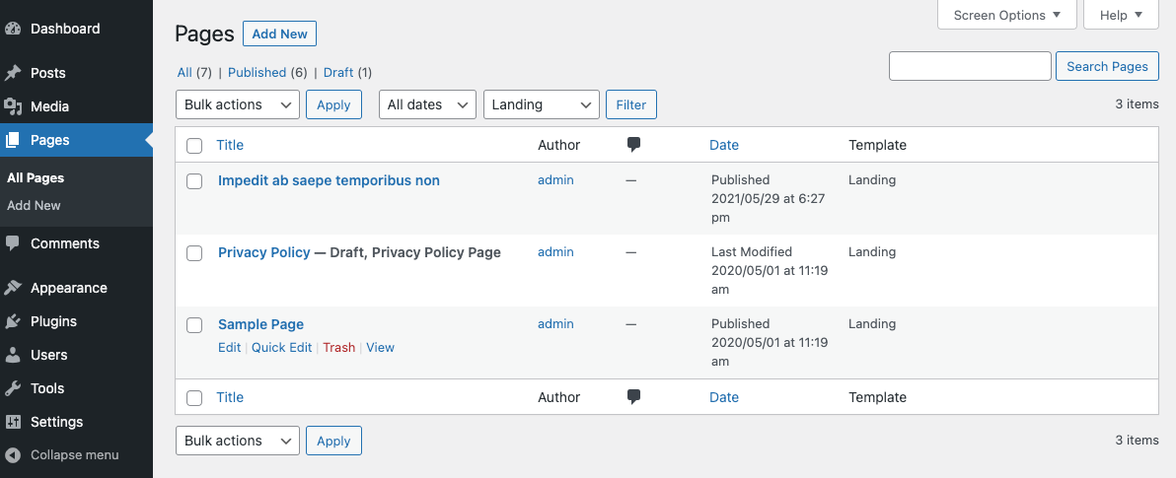Screen dimensions: 1176x478
Task: Open the bottom Bulk actions dropdown
Action: point(238,441)
